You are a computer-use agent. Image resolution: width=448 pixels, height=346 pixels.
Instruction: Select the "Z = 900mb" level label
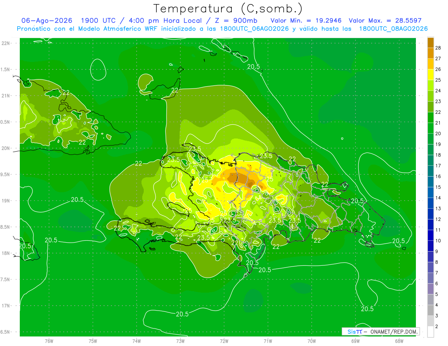click(x=236, y=21)
